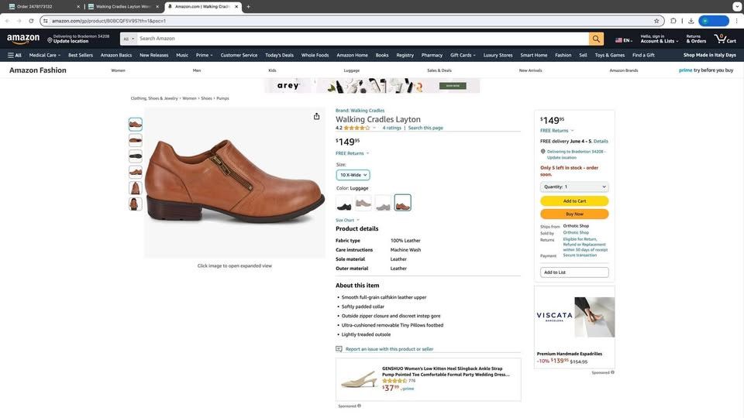Screen dimensions: 744x418
Task: Click the Buy Now button
Action: [574, 214]
